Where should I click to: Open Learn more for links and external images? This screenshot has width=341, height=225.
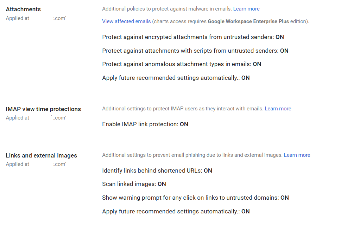click(297, 155)
